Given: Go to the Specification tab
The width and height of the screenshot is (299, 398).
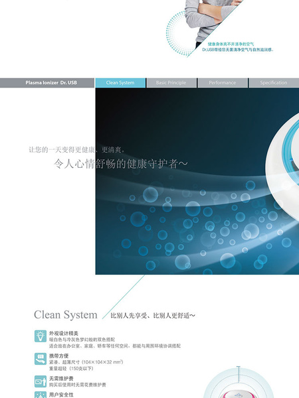Looking at the screenshot, I should click(x=274, y=83).
